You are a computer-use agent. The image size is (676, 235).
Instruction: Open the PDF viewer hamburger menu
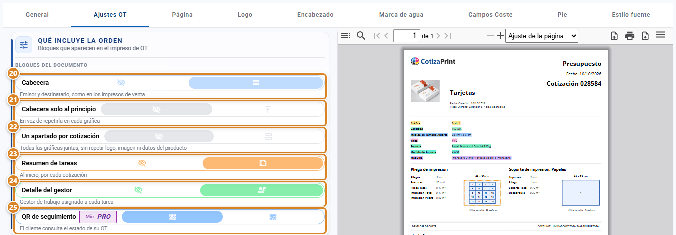pyautogui.click(x=661, y=35)
